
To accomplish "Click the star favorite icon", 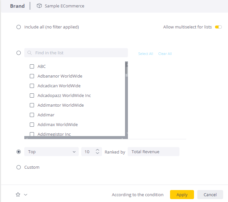I will click(18, 195).
